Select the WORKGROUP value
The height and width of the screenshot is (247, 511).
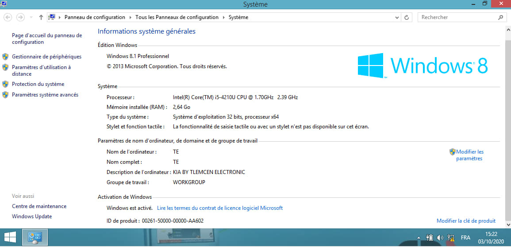(x=189, y=182)
